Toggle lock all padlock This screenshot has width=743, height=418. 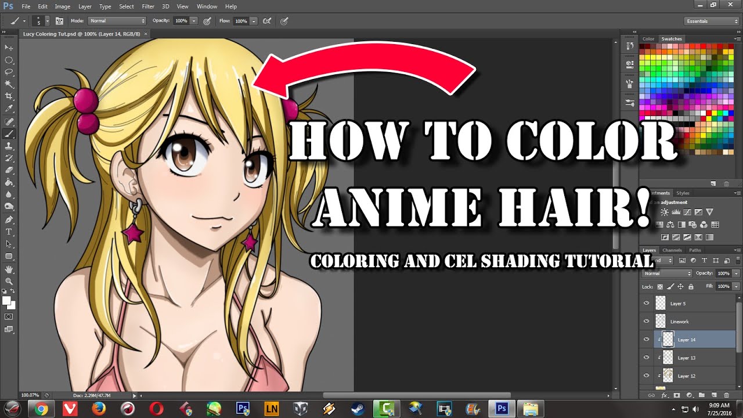click(x=690, y=286)
